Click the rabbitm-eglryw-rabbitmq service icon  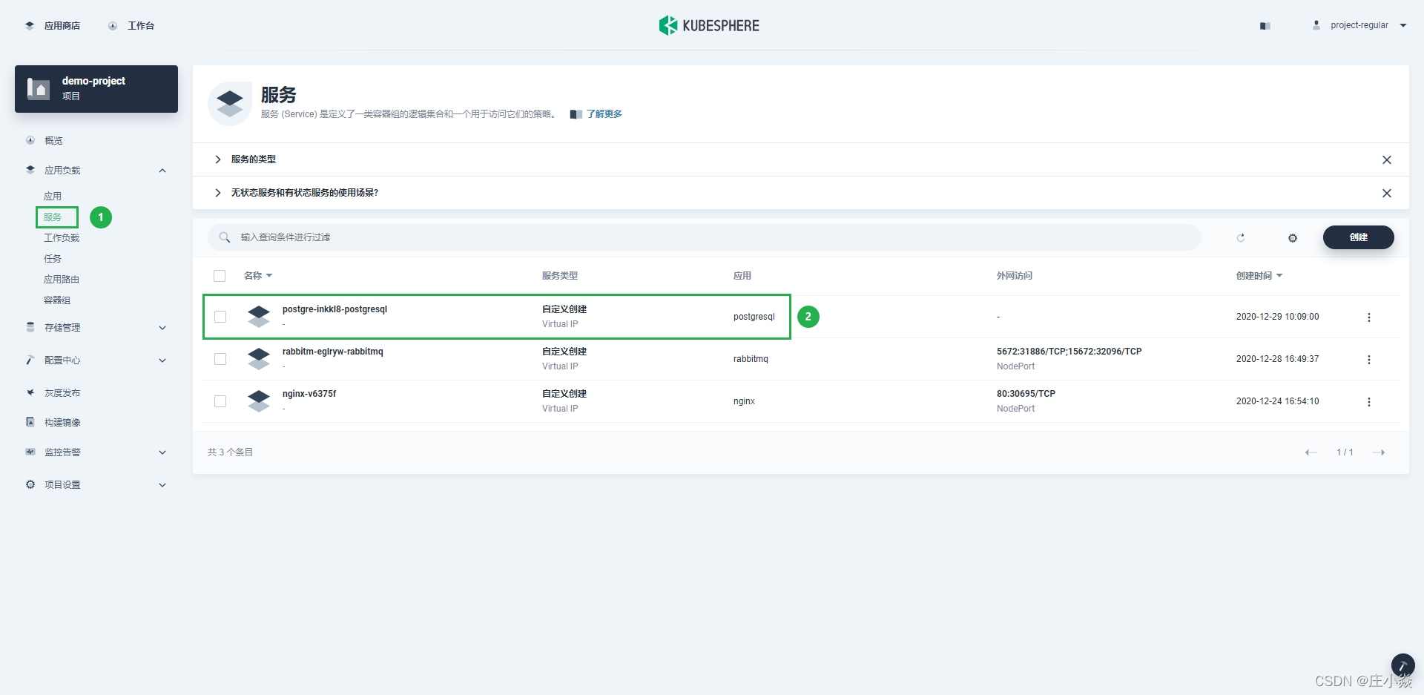[x=259, y=359]
